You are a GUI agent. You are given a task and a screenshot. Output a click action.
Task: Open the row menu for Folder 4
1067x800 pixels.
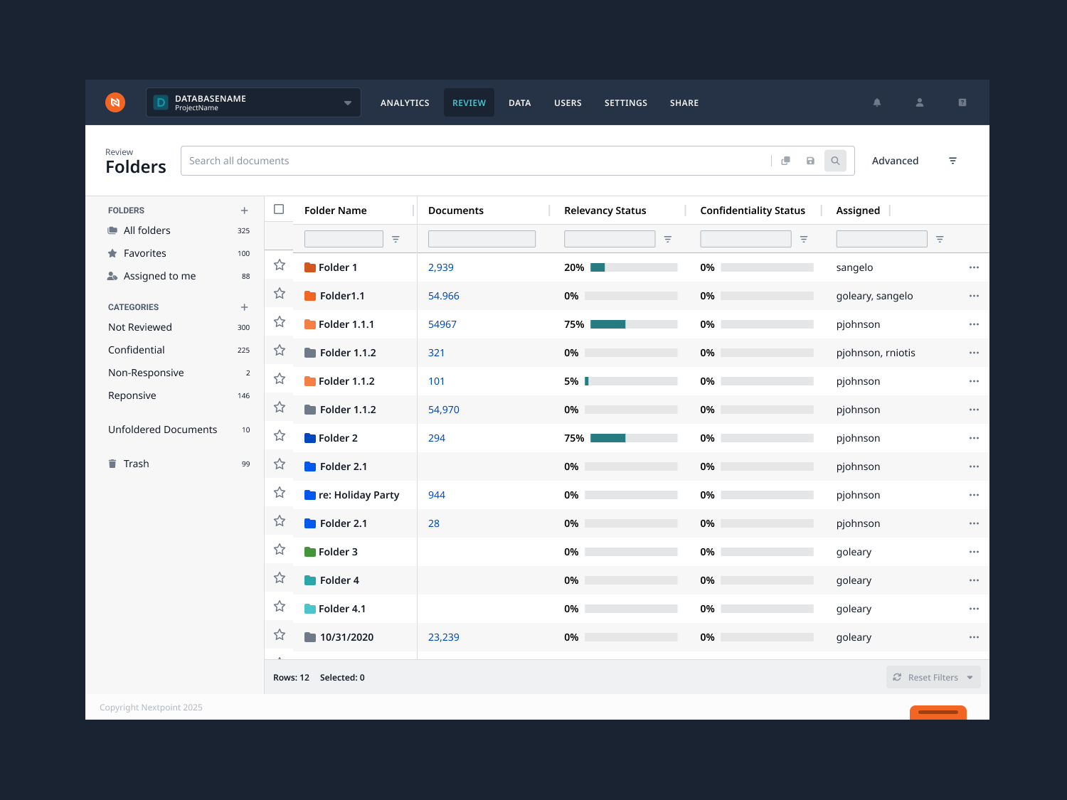tap(974, 580)
